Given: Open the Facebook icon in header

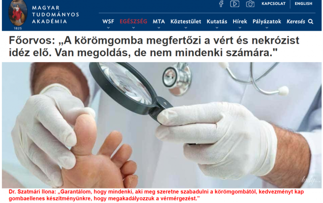Looking at the screenshot, I should click(x=221, y=3).
